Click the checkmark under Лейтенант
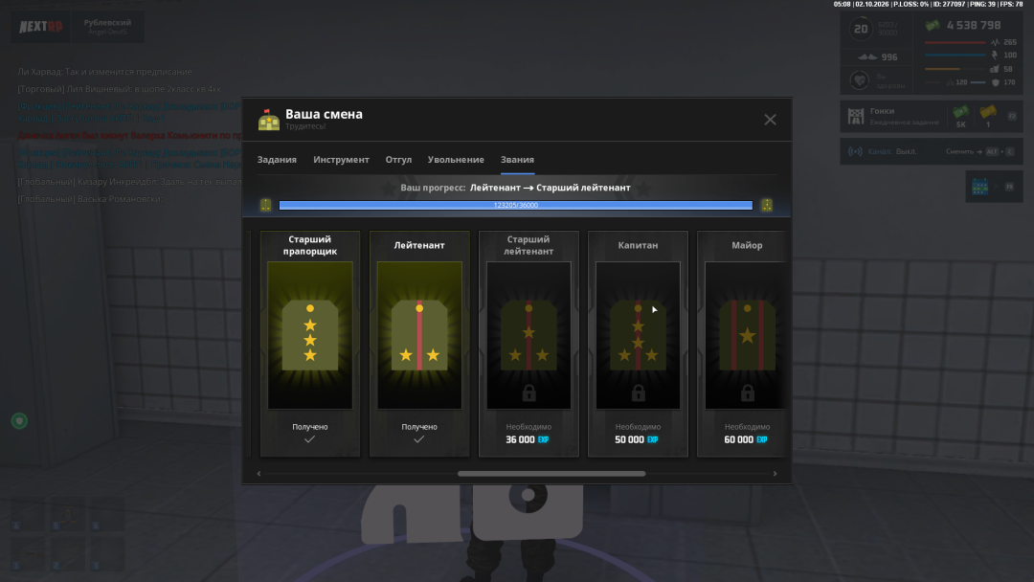 point(418,439)
